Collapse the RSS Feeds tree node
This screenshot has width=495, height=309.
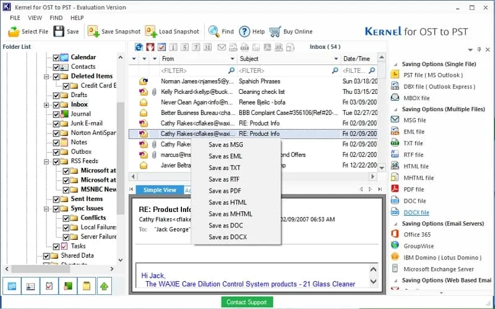tap(46, 162)
